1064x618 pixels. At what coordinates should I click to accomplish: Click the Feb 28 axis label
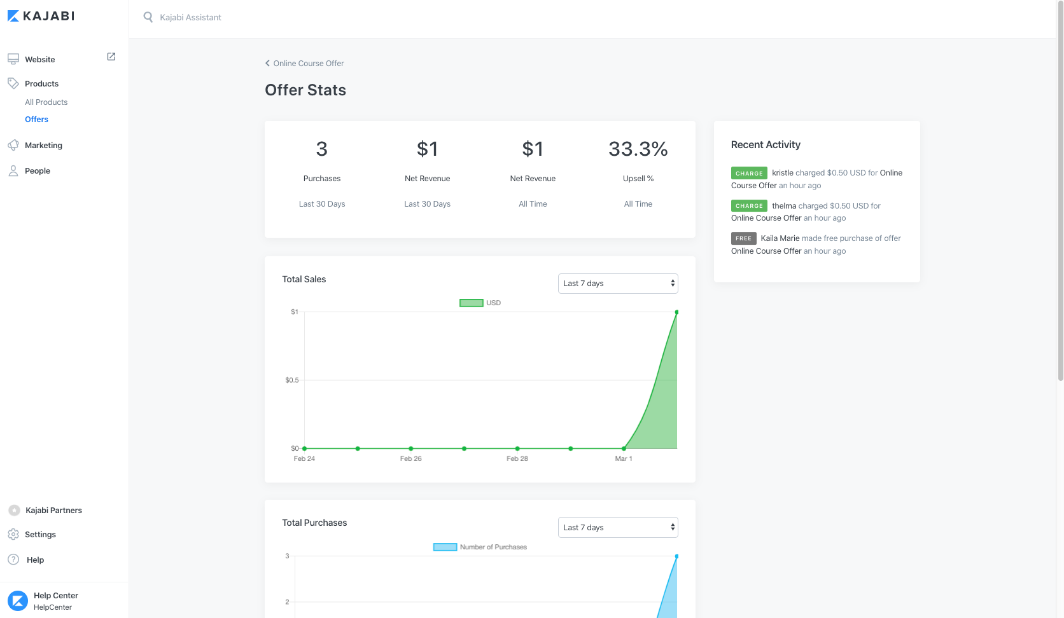click(517, 458)
